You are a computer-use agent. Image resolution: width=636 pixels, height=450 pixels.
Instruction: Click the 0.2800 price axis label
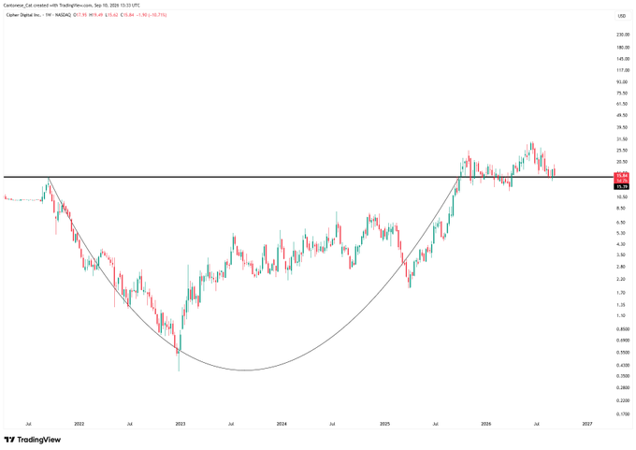[623, 388]
